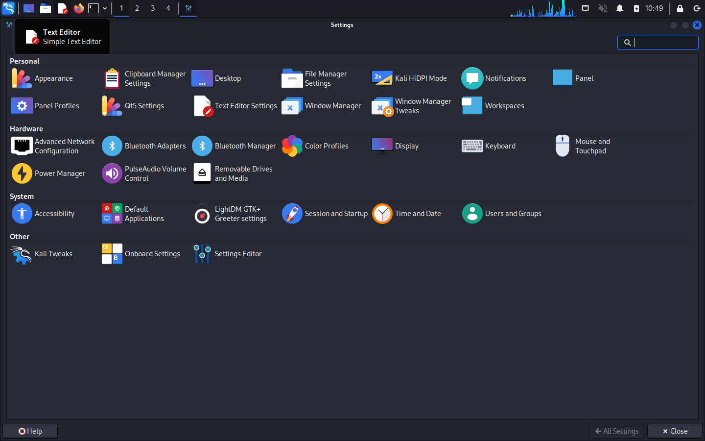
Task: Switch to workspace 1 in panel
Action: 121,8
